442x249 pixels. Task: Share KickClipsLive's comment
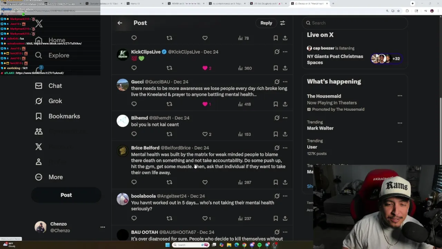285,68
